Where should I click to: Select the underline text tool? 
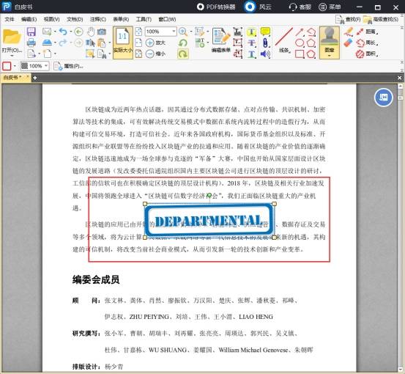[x=252, y=54]
